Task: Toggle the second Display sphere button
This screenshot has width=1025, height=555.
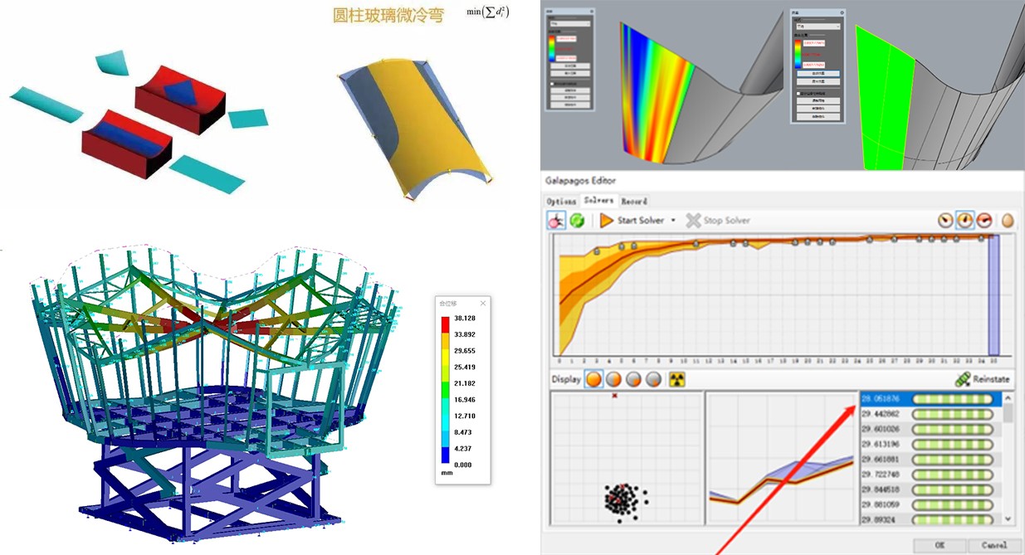Action: point(615,380)
